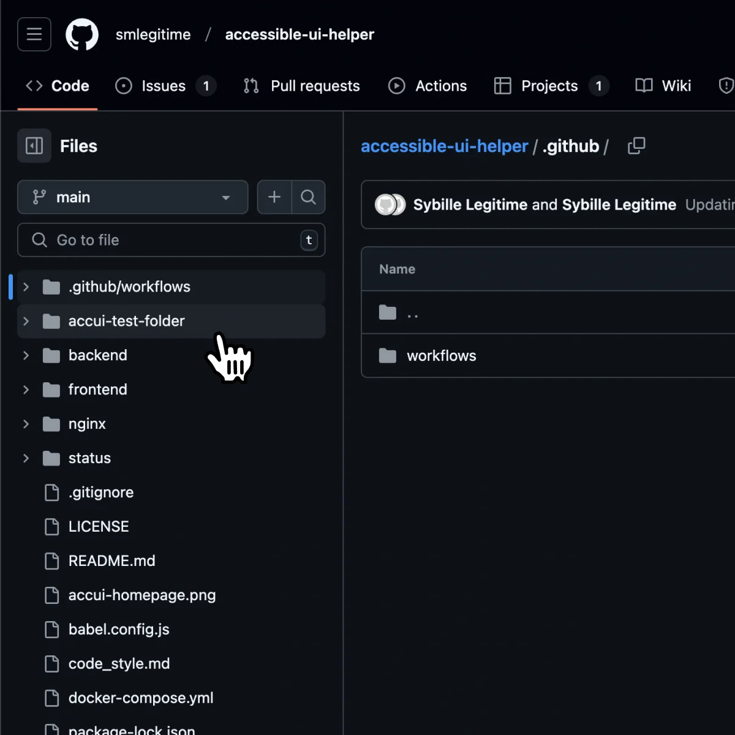Click the Projects count badge

(599, 86)
